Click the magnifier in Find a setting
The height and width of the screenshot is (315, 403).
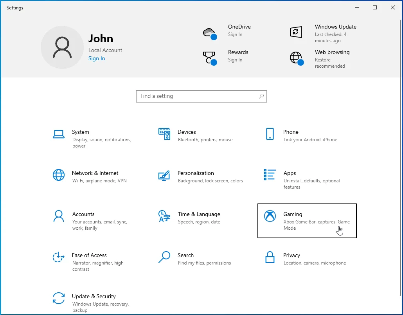(x=261, y=96)
